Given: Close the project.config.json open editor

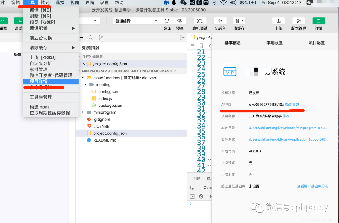Looking at the screenshot, I should [x=84, y=64].
